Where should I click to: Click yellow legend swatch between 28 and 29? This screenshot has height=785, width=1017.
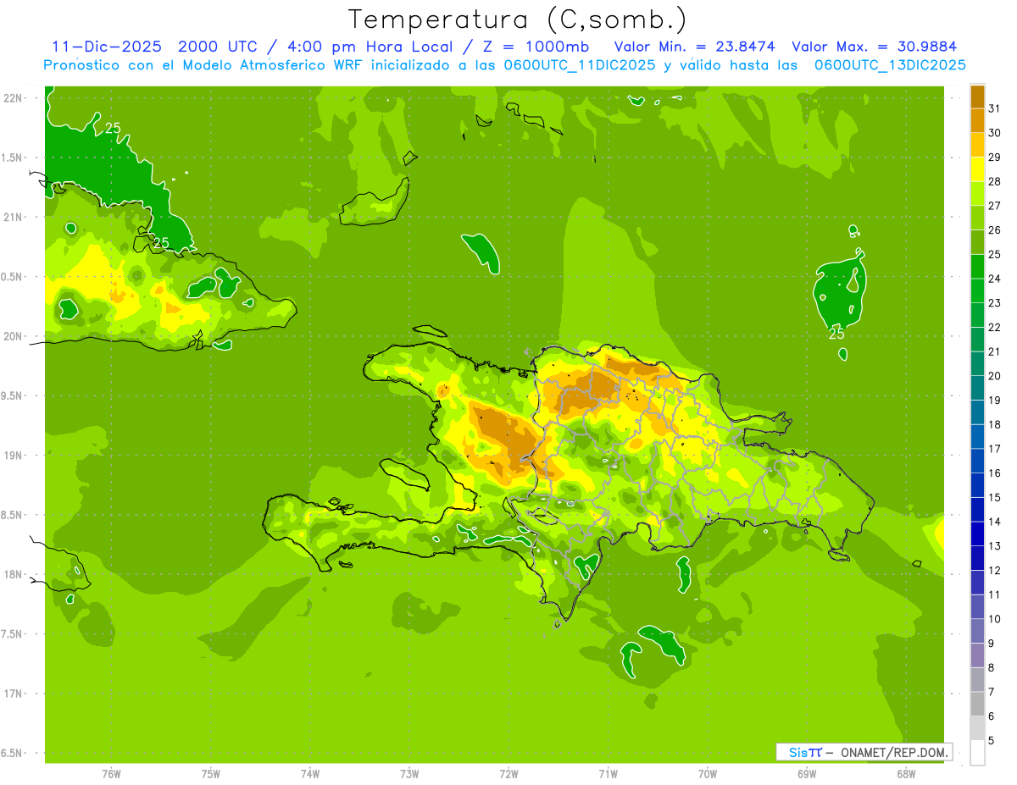pyautogui.click(x=977, y=169)
